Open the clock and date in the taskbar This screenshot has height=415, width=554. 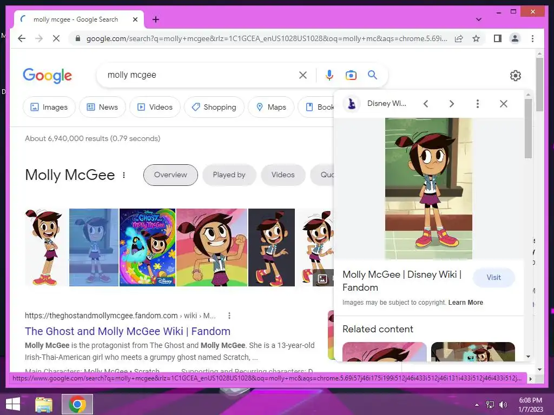[530, 405]
